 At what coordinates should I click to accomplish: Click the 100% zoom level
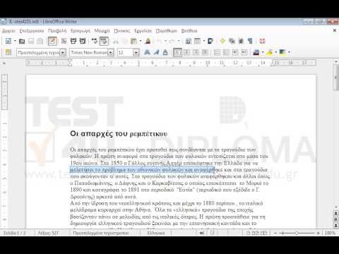coord(330,233)
